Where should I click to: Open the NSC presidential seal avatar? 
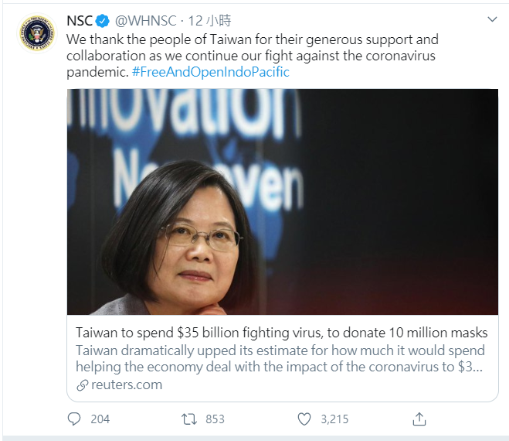click(37, 33)
